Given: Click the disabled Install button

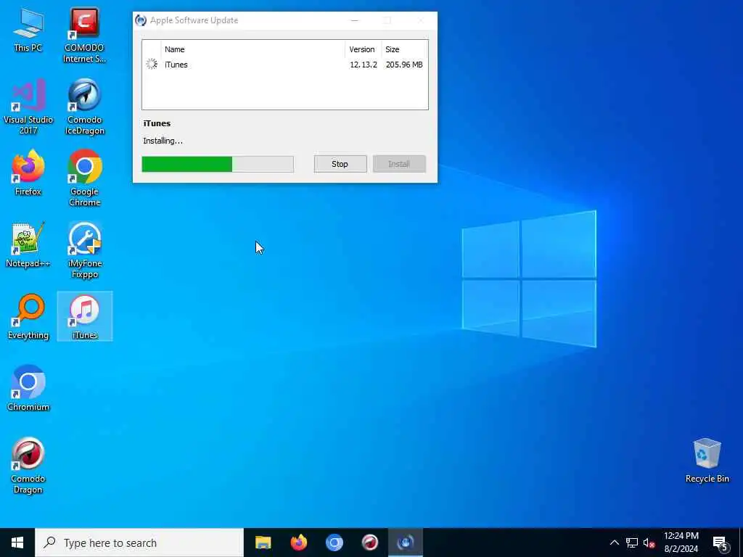Looking at the screenshot, I should (399, 164).
